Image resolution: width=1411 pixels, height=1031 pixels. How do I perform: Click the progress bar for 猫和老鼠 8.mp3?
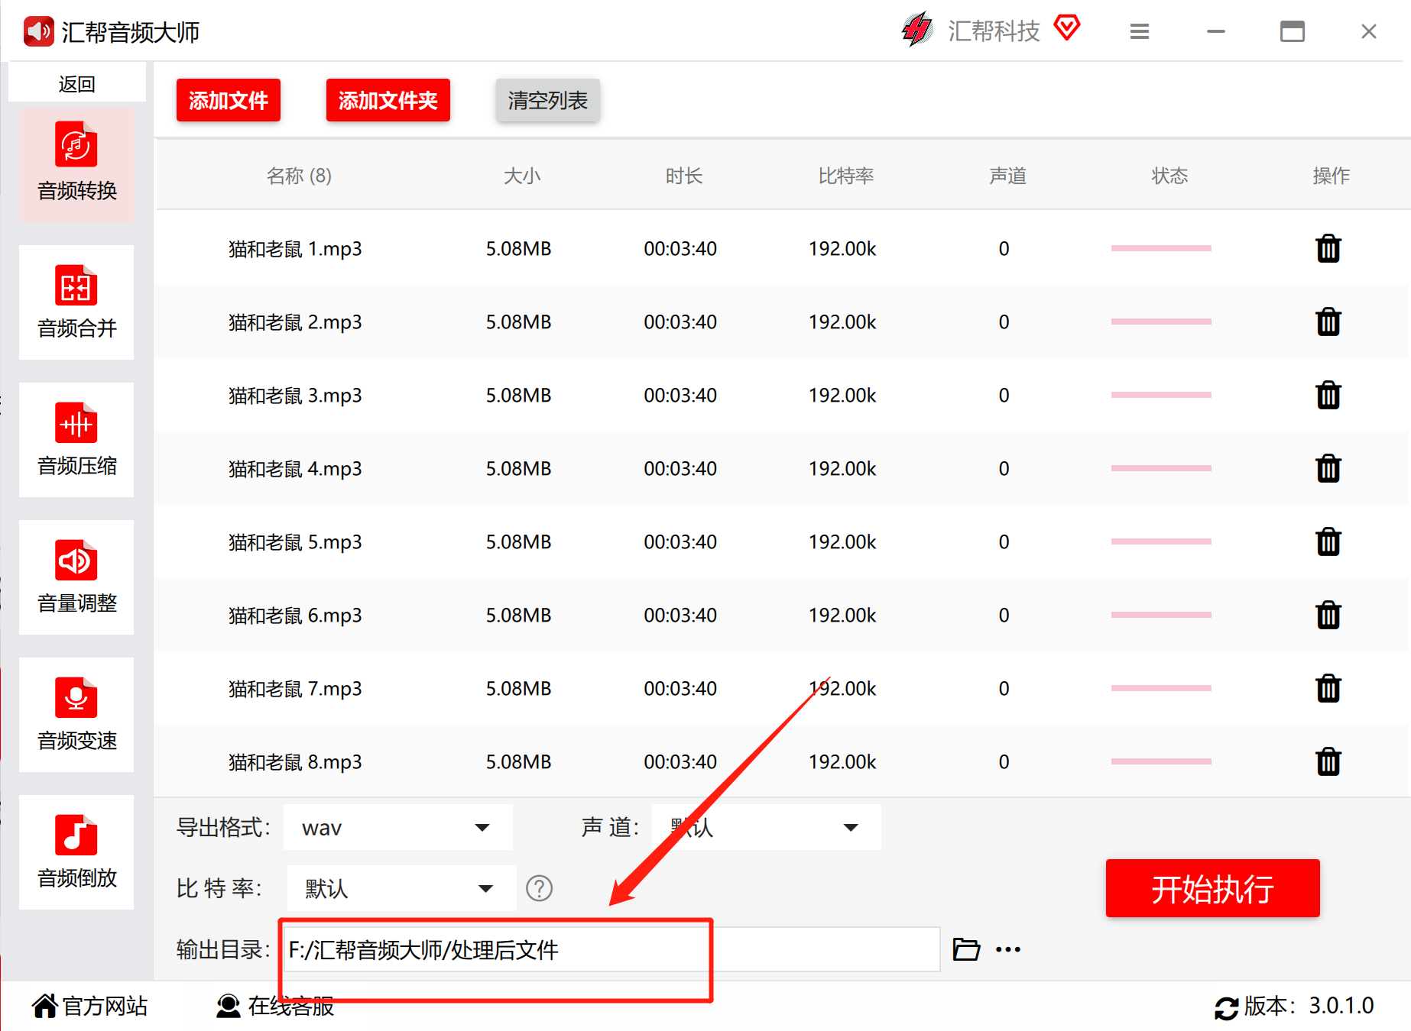(x=1161, y=761)
